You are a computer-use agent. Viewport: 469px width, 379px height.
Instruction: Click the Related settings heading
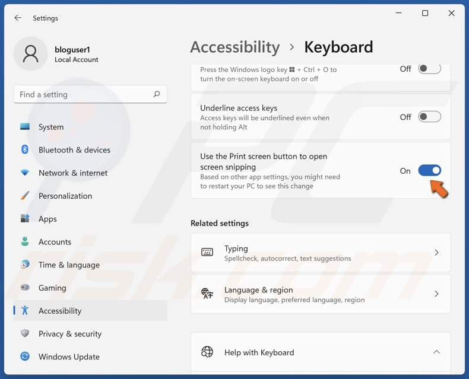coord(220,223)
